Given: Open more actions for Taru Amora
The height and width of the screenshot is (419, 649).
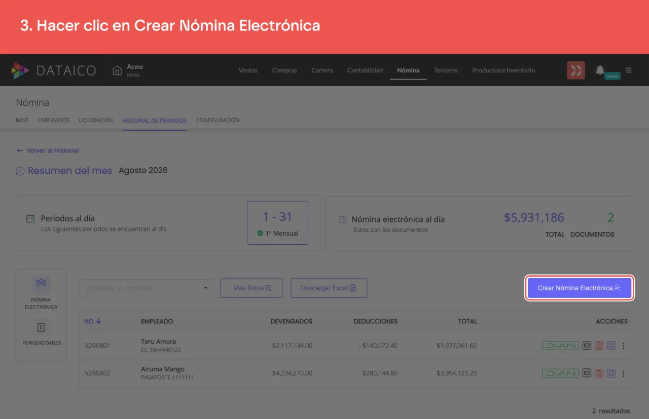Looking at the screenshot, I should 623,346.
